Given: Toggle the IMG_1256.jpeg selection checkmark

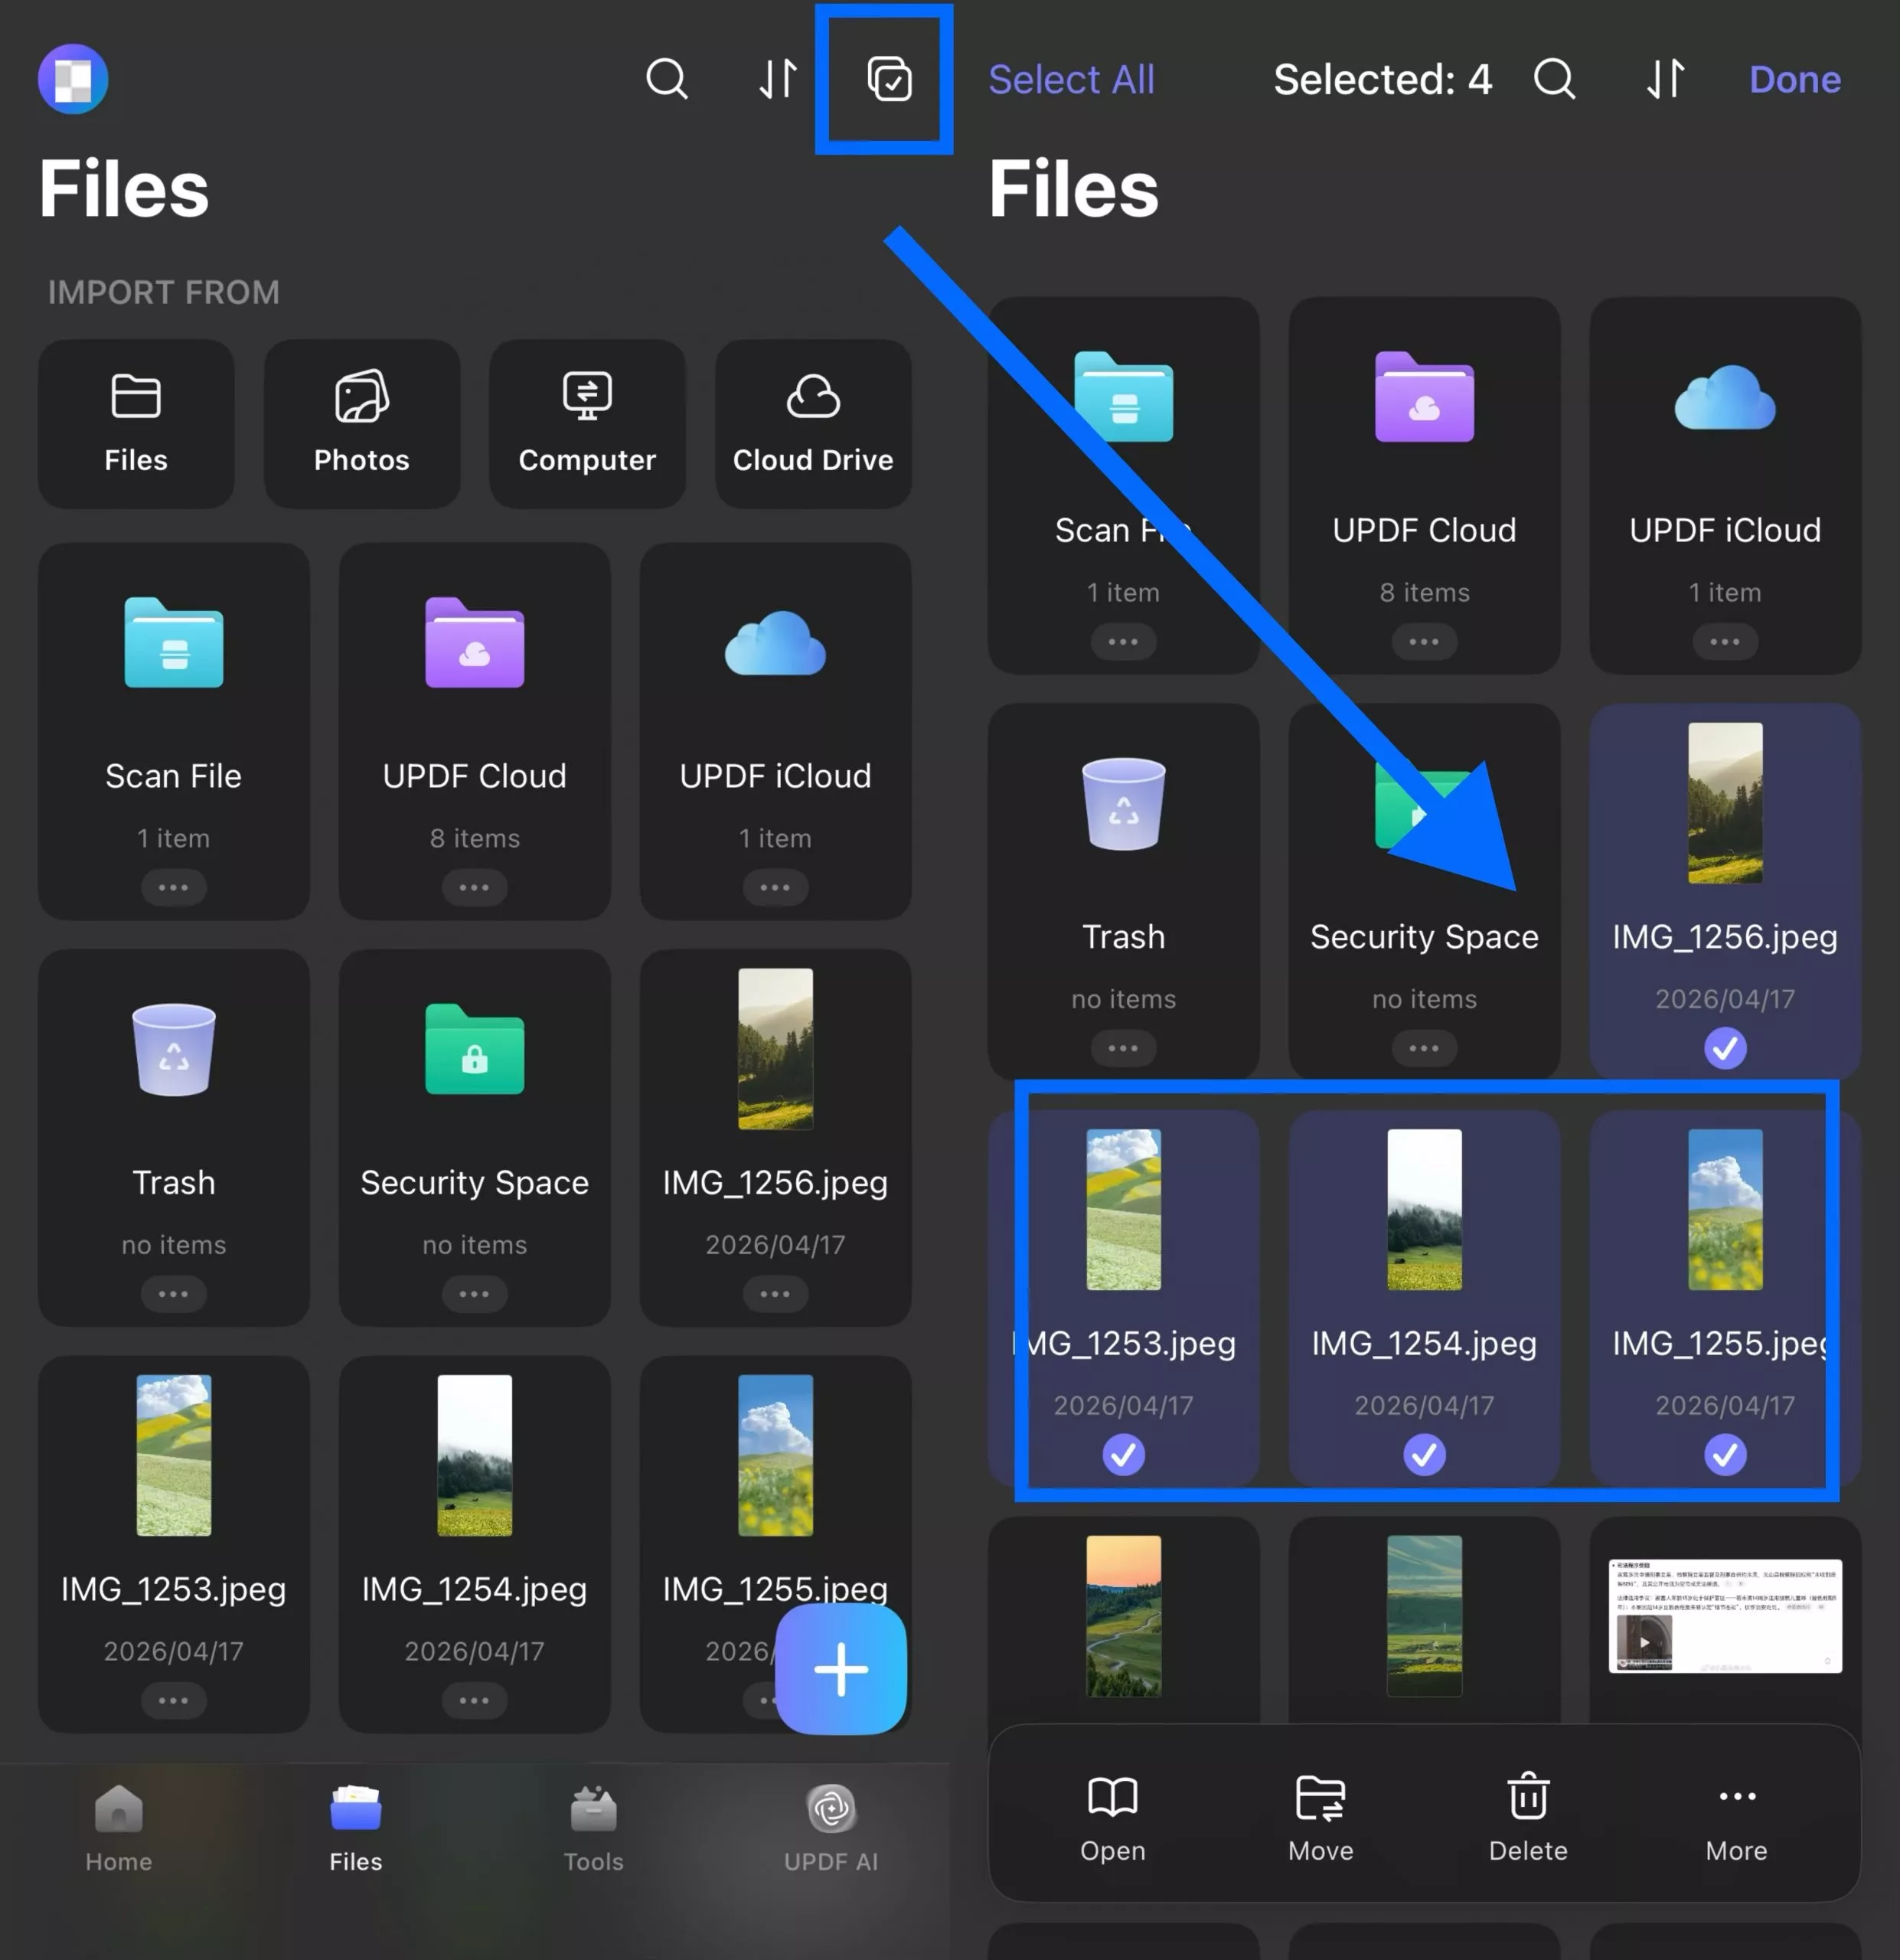Looking at the screenshot, I should pyautogui.click(x=1724, y=1048).
